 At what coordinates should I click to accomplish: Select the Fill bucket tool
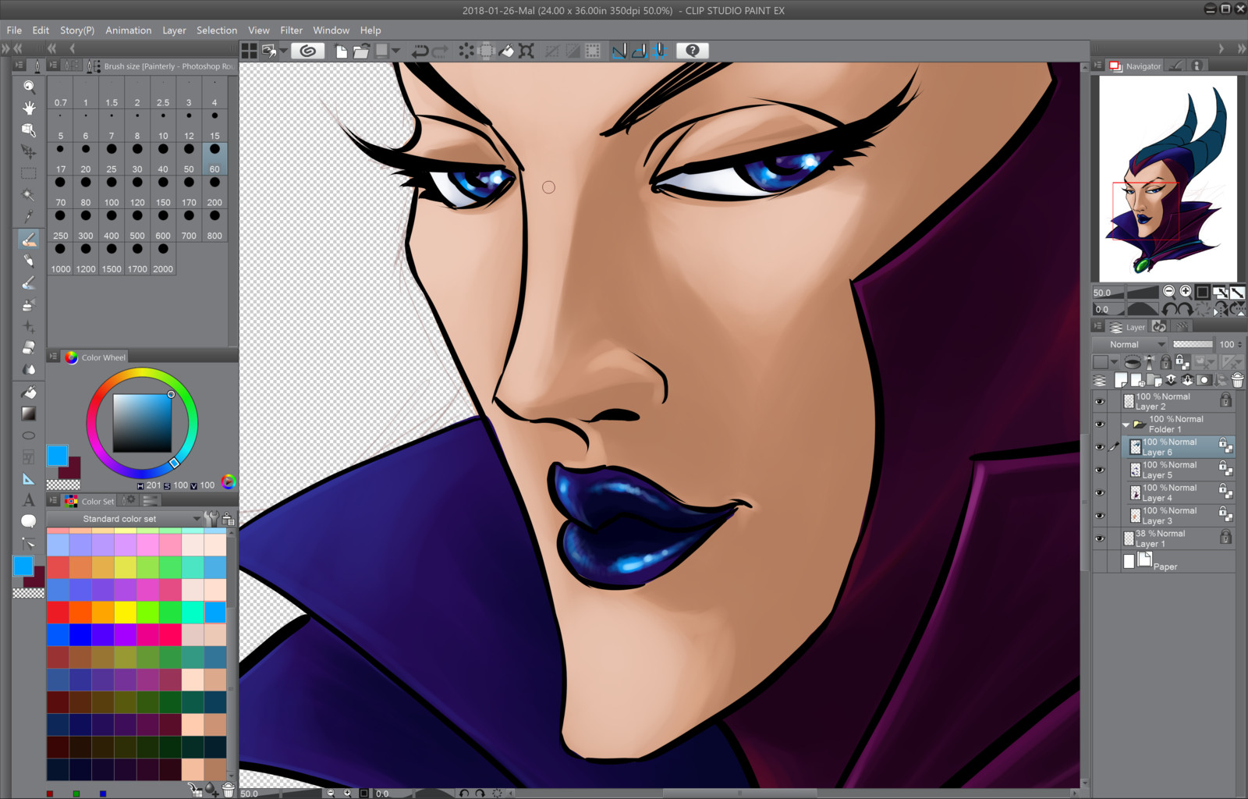click(29, 392)
